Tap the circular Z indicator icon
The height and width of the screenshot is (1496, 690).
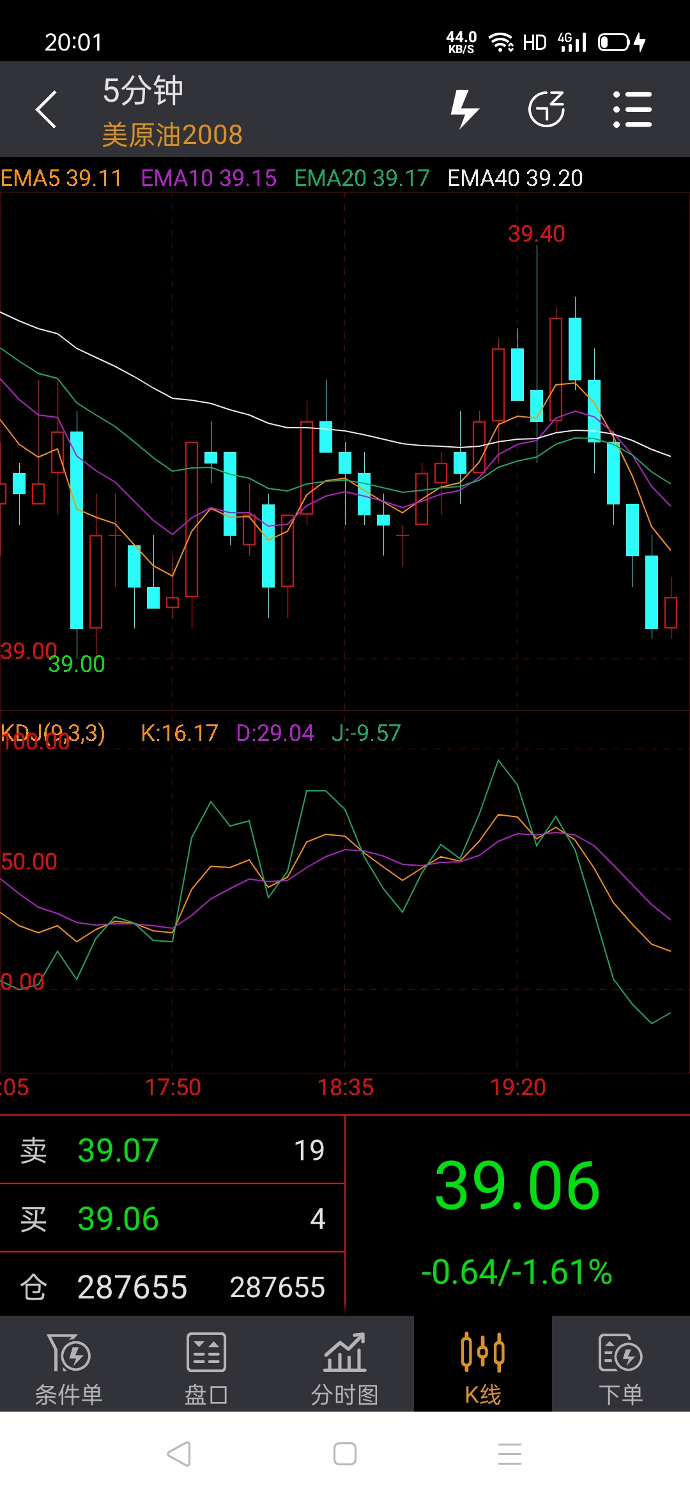tap(547, 109)
